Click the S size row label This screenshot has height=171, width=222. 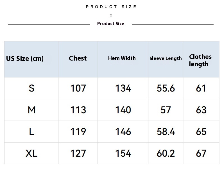coord(31,88)
